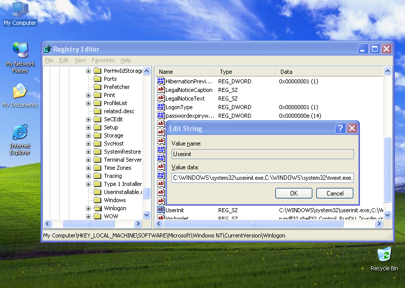Expand the ProfileList key

pos(88,103)
